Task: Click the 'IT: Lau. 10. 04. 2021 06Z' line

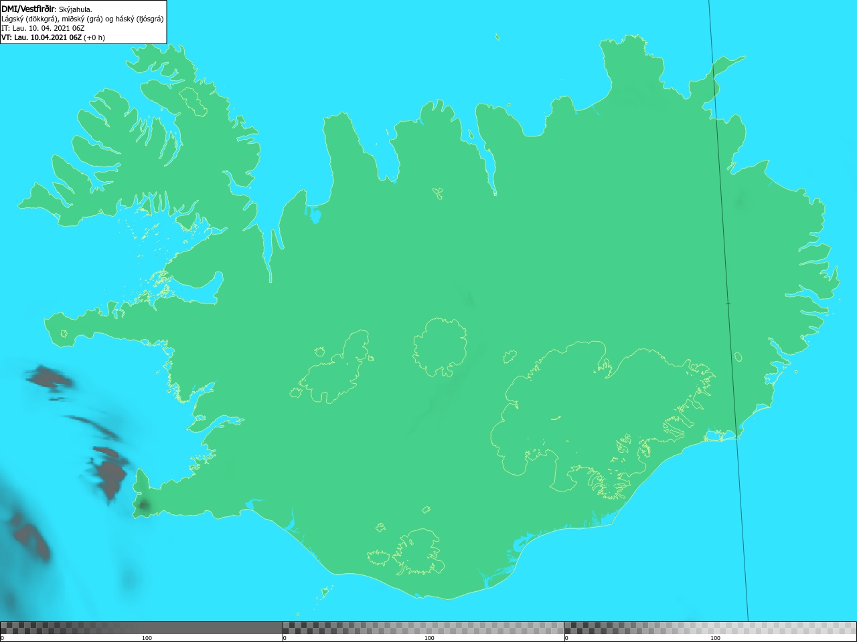Action: pyautogui.click(x=43, y=28)
